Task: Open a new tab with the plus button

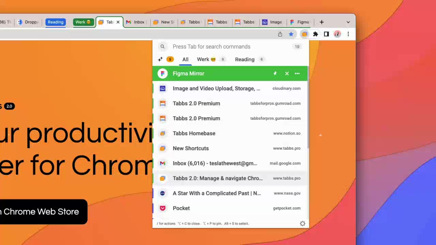Action: [x=322, y=22]
